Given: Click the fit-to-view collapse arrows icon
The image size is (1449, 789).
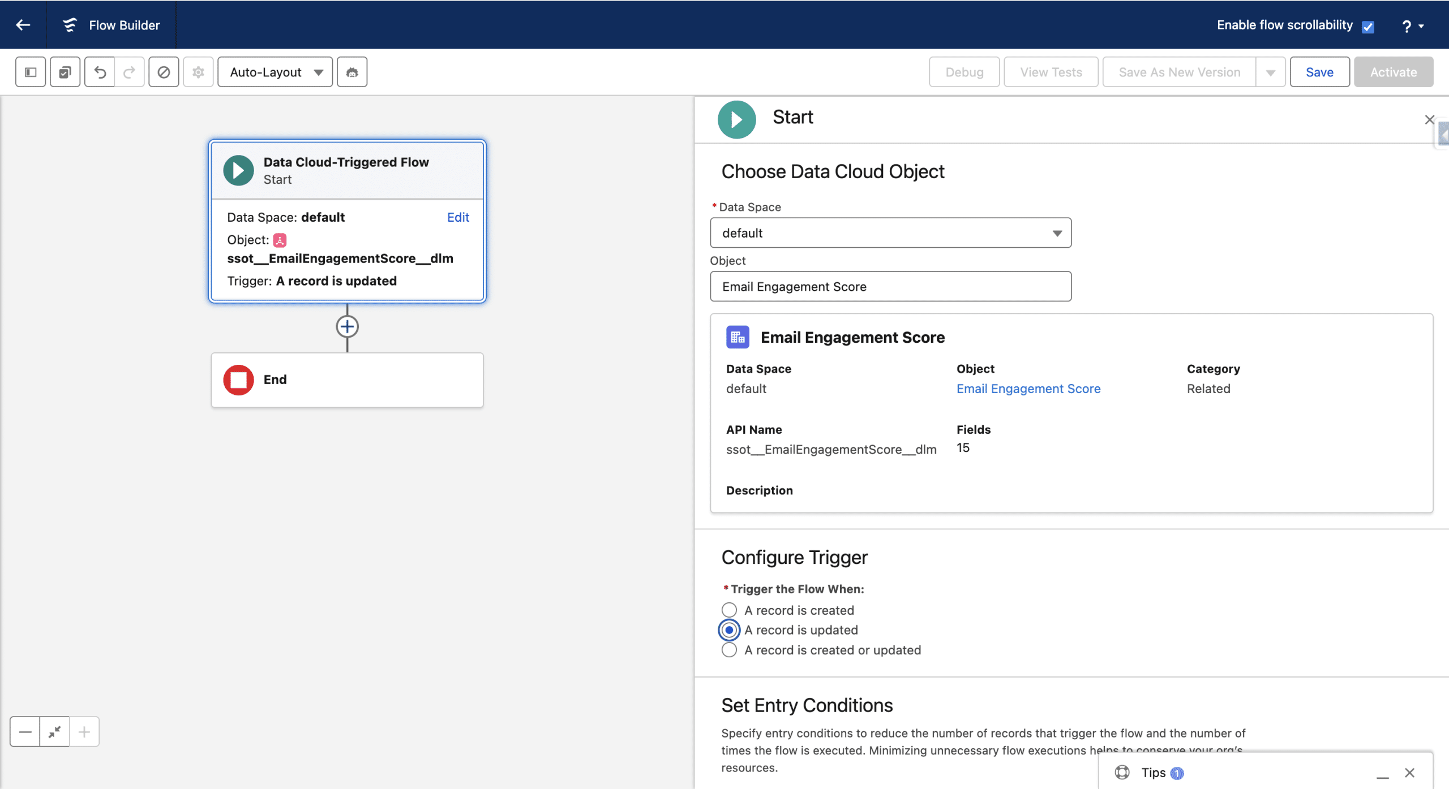Looking at the screenshot, I should [x=55, y=732].
